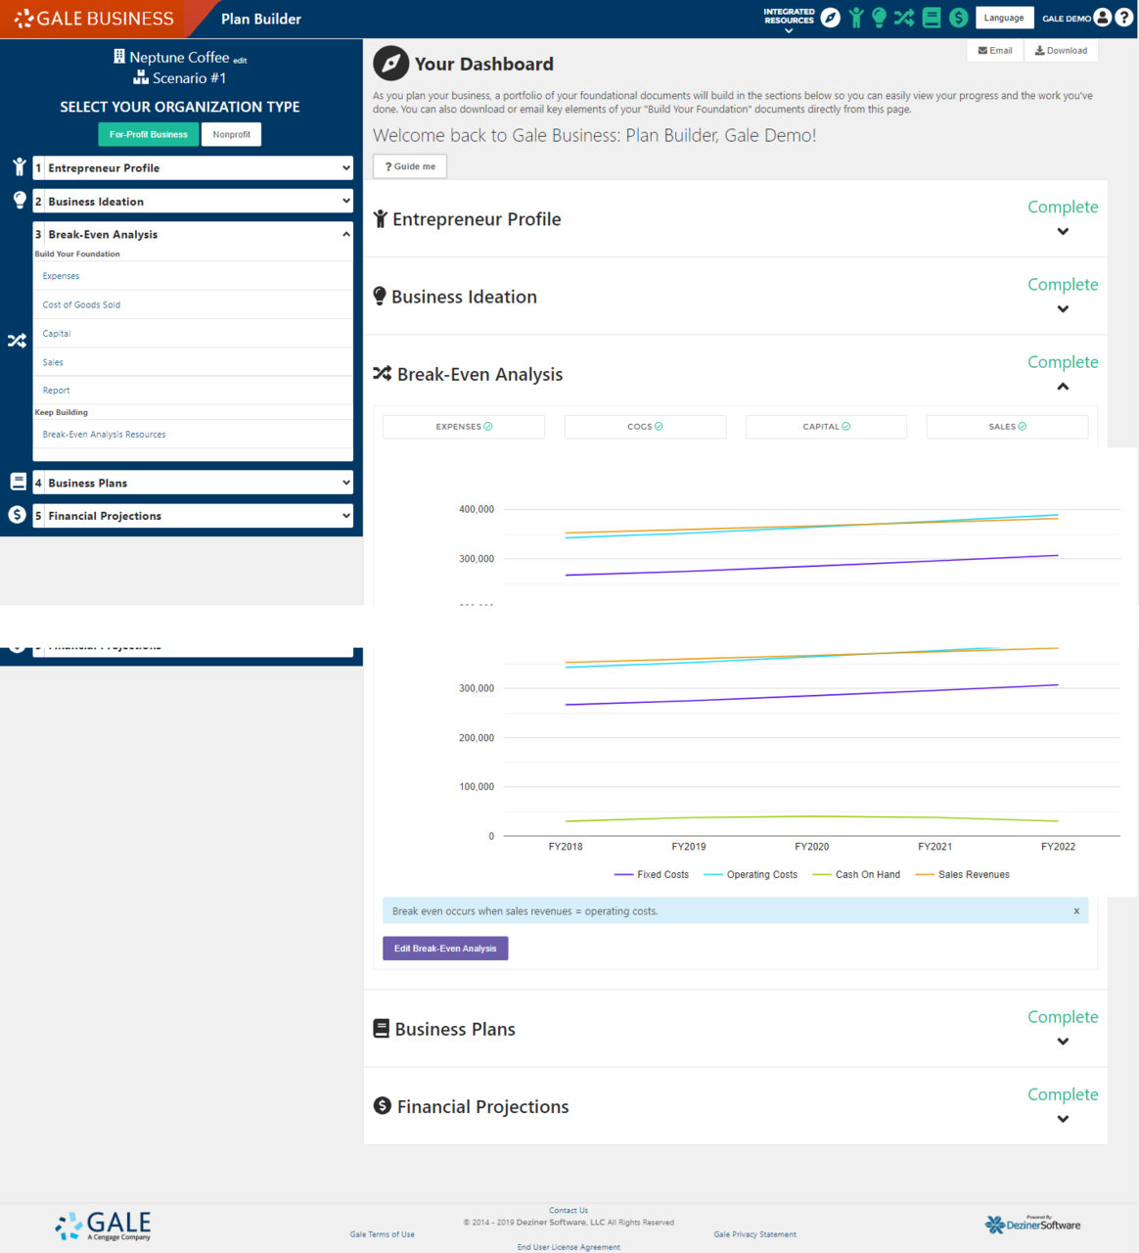The width and height of the screenshot is (1139, 1253).
Task: Expand dashboard Business Ideation chevron
Action: 1063,309
